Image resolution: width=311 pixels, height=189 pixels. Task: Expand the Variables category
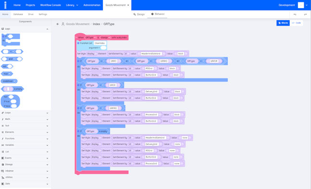point(25,145)
